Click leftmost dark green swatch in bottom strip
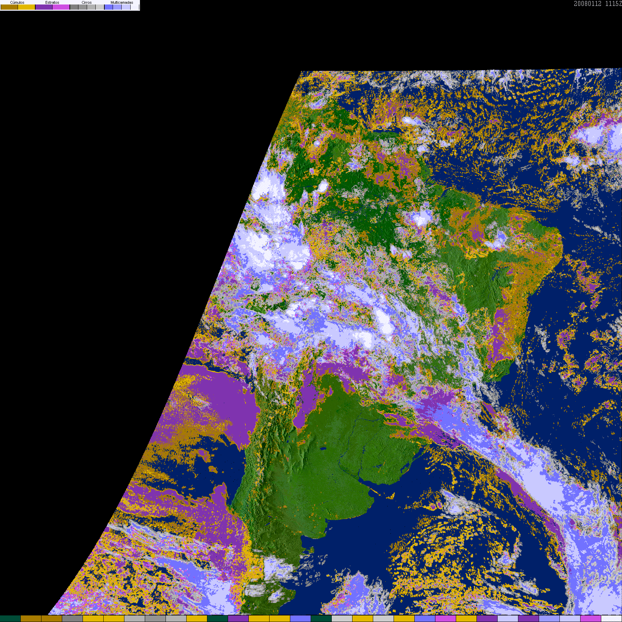 (10, 619)
